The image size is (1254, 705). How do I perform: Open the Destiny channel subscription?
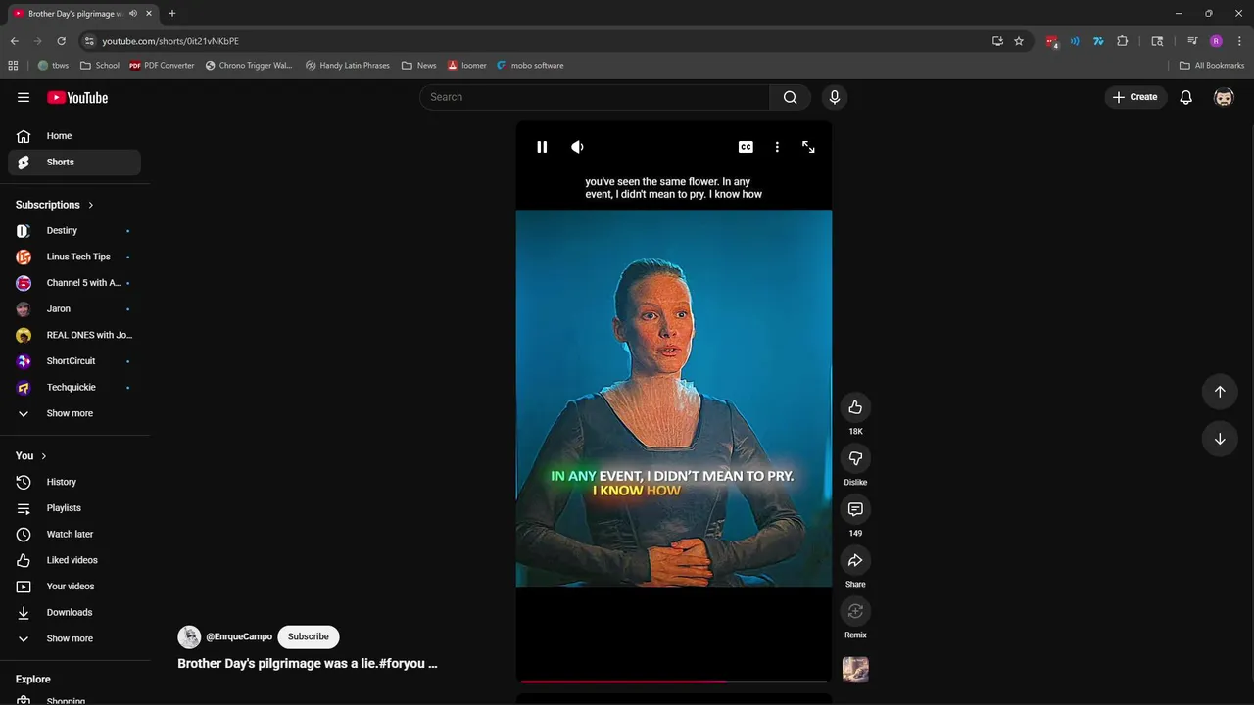point(74,231)
